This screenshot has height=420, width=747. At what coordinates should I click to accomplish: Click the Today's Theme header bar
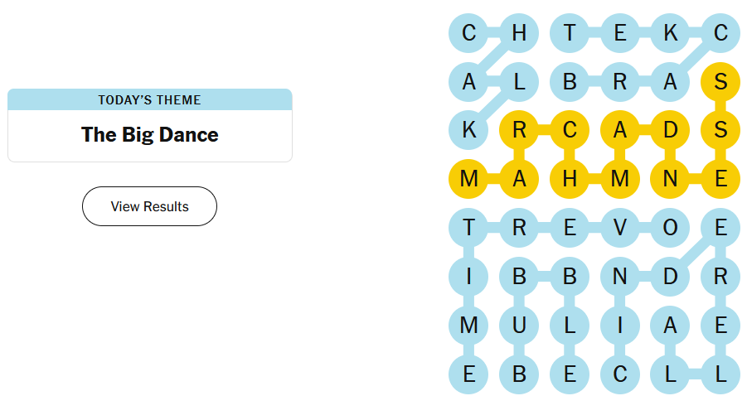pos(149,99)
